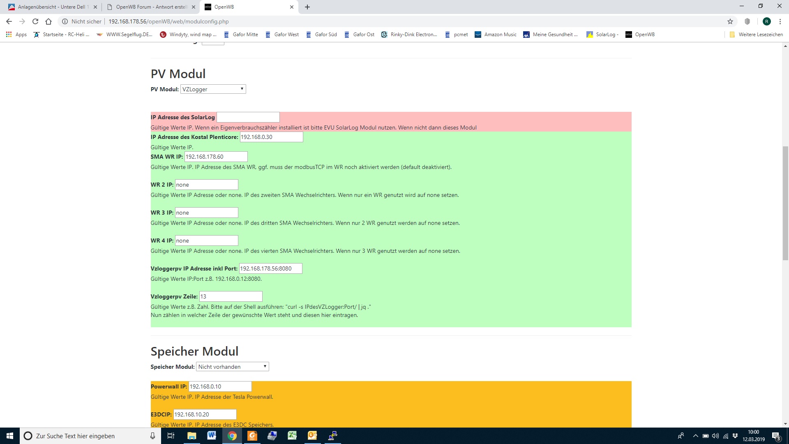Open the Startseite - RC-Heli bookmark

click(x=61, y=35)
